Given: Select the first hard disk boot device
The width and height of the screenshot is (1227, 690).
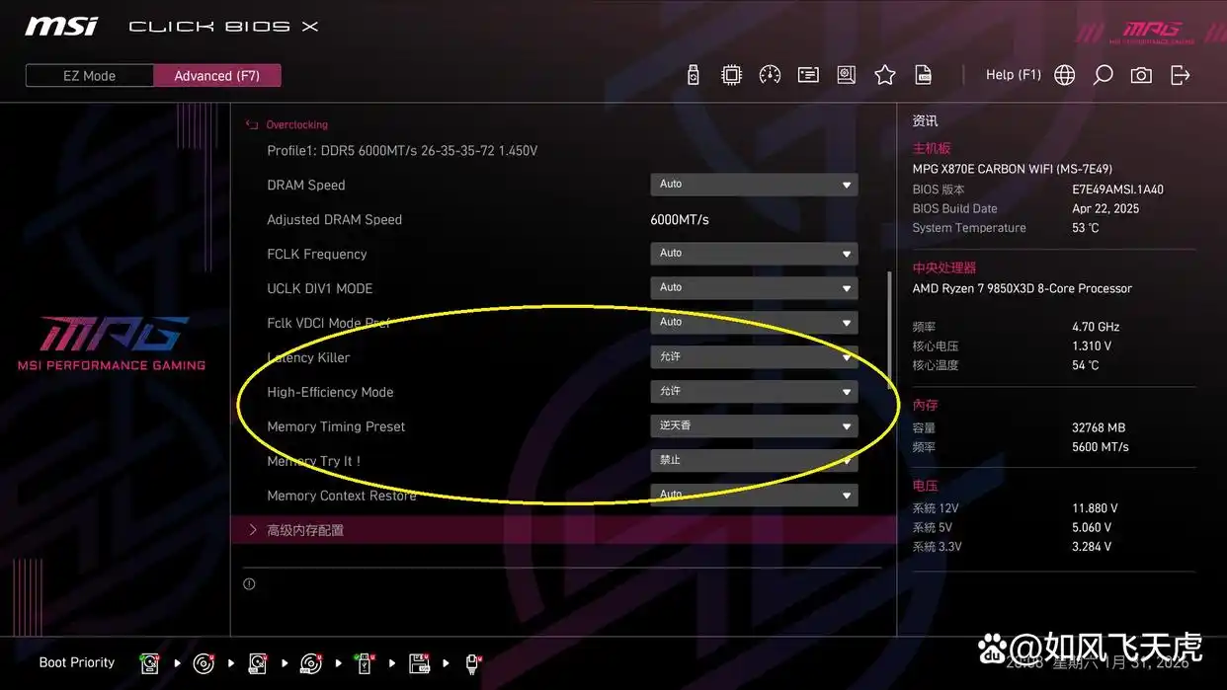Looking at the screenshot, I should click(x=150, y=663).
